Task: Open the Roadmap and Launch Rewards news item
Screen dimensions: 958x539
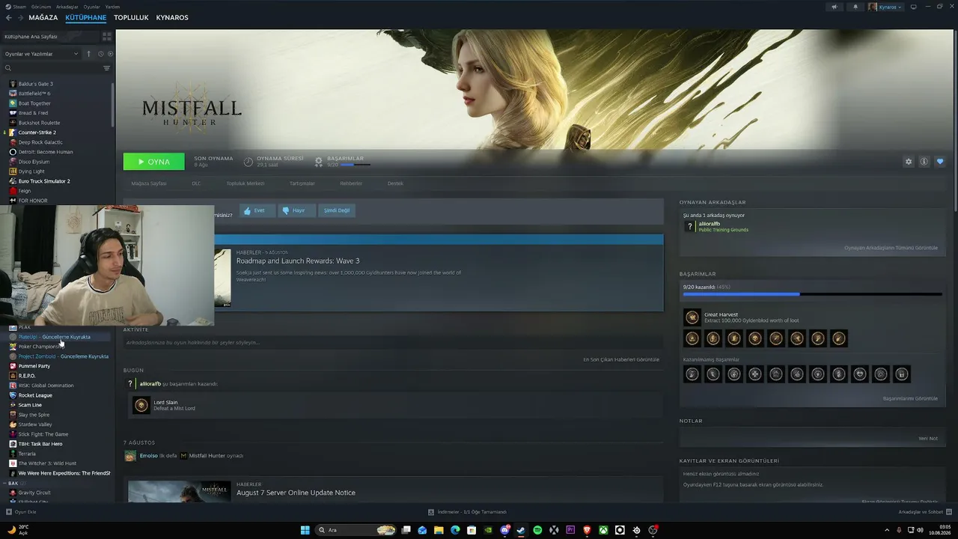Action: point(298,261)
